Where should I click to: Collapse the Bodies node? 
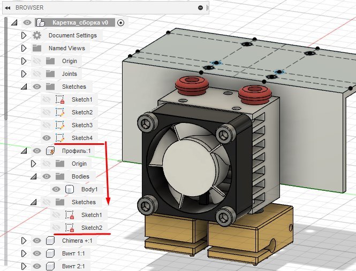pos(34,176)
